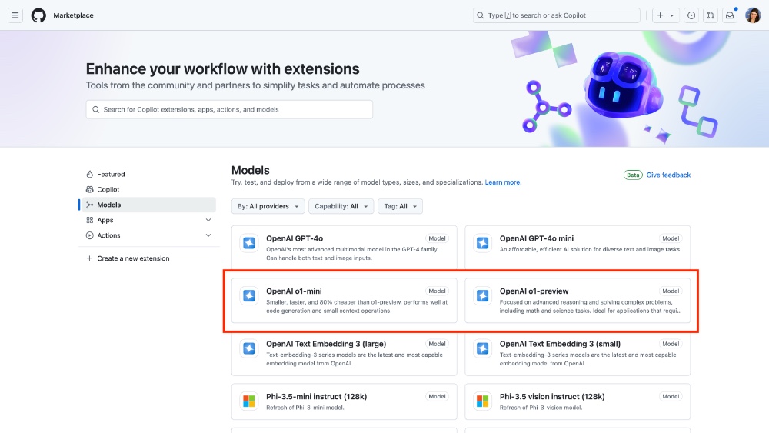769x433 pixels.
Task: Click the Learn more link
Action: 502,182
